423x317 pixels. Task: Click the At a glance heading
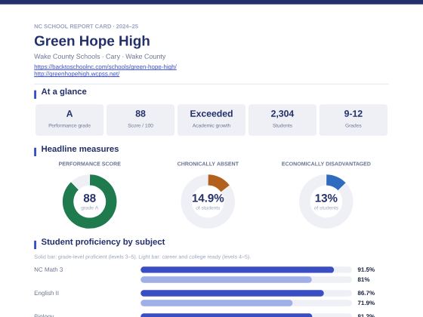(x=63, y=91)
